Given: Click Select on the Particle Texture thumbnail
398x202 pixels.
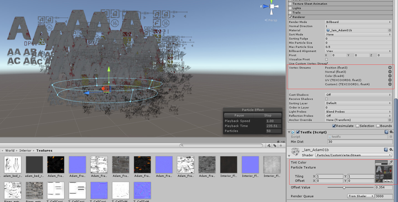Looking at the screenshot, I should point(387,181).
